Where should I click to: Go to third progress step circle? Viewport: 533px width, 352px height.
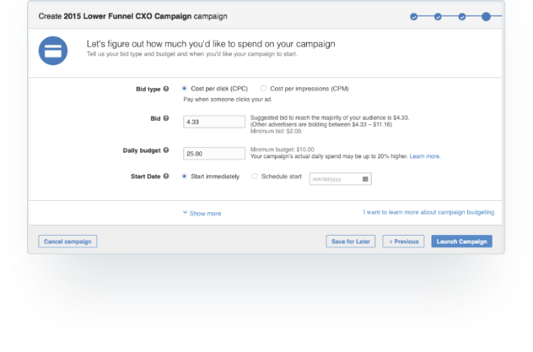tap(462, 16)
